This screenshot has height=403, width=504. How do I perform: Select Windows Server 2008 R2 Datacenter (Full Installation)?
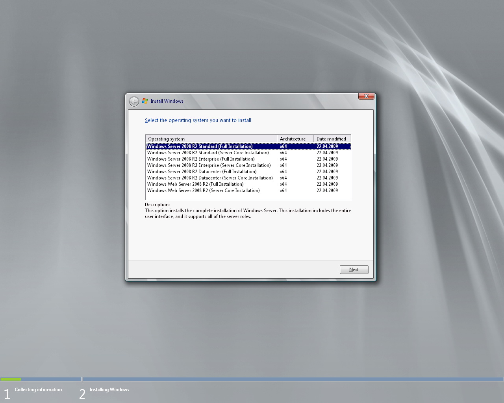pyautogui.click(x=202, y=172)
